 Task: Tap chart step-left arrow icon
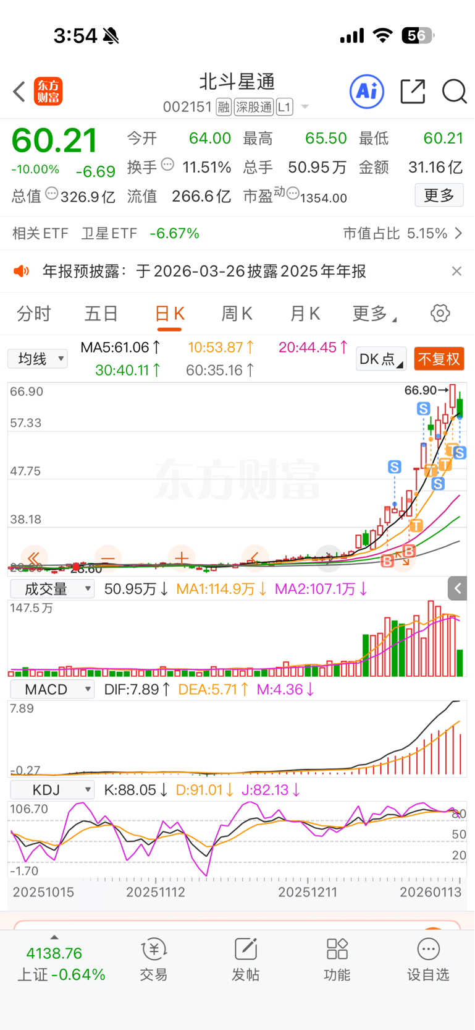point(255,559)
